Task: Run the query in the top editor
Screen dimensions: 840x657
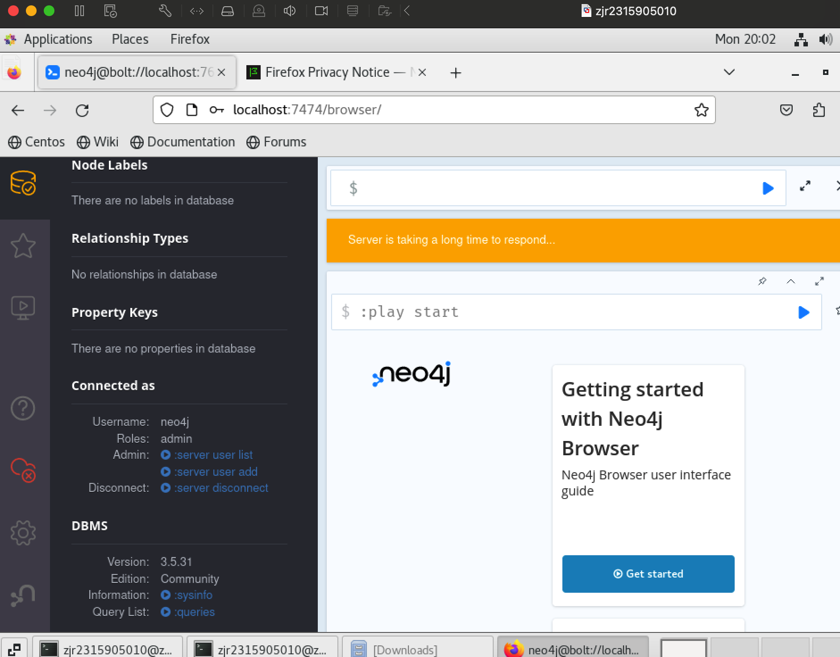Action: pyautogui.click(x=768, y=188)
